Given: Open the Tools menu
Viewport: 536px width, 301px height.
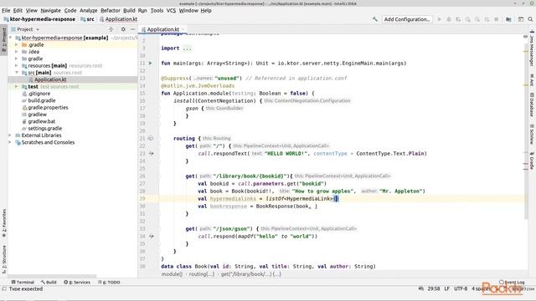Looking at the screenshot, I should [x=157, y=11].
